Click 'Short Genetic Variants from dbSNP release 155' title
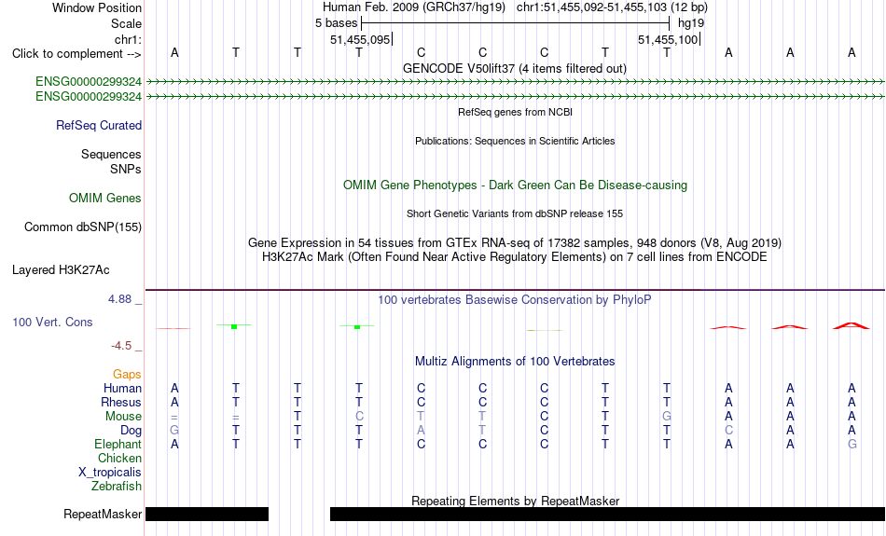 [515, 213]
